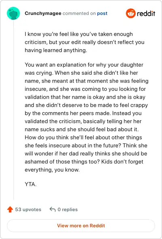This screenshot has width=162, height=239.
Task: Click the "View more on Reddit" button
Action: pyautogui.click(x=81, y=226)
